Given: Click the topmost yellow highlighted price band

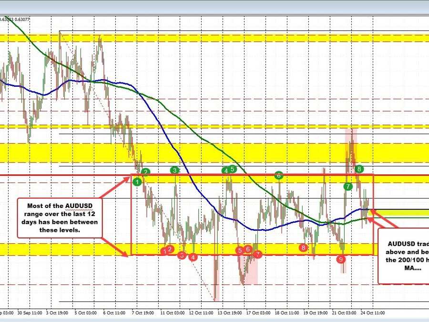Looking at the screenshot, I should pyautogui.click(x=214, y=38).
